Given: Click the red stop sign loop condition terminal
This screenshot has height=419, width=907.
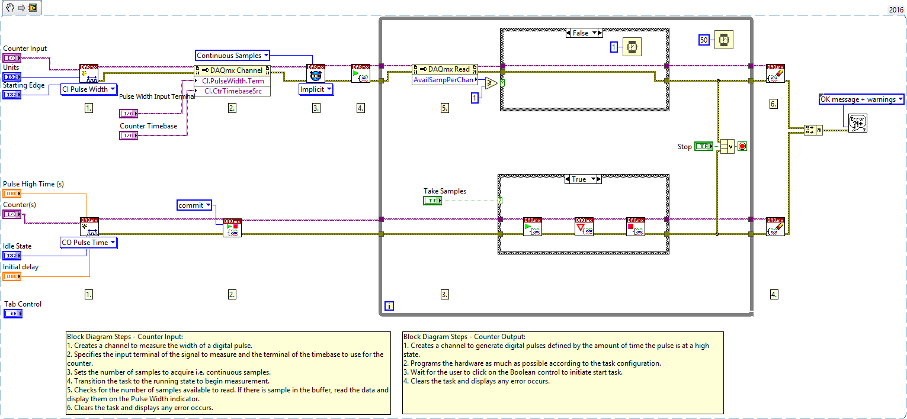Looking at the screenshot, I should pos(742,146).
